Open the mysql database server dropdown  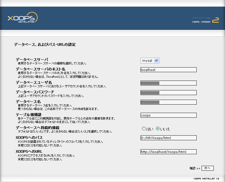click(150, 61)
